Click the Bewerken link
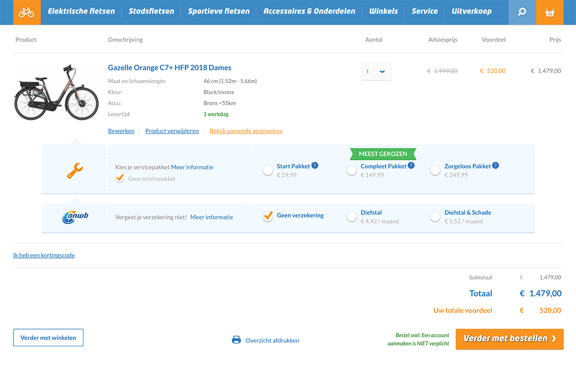The image size is (576, 366). [121, 131]
